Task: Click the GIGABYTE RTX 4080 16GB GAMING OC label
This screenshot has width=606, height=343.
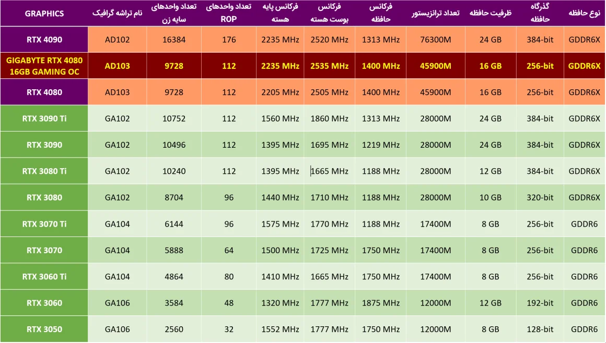Action: (x=44, y=66)
